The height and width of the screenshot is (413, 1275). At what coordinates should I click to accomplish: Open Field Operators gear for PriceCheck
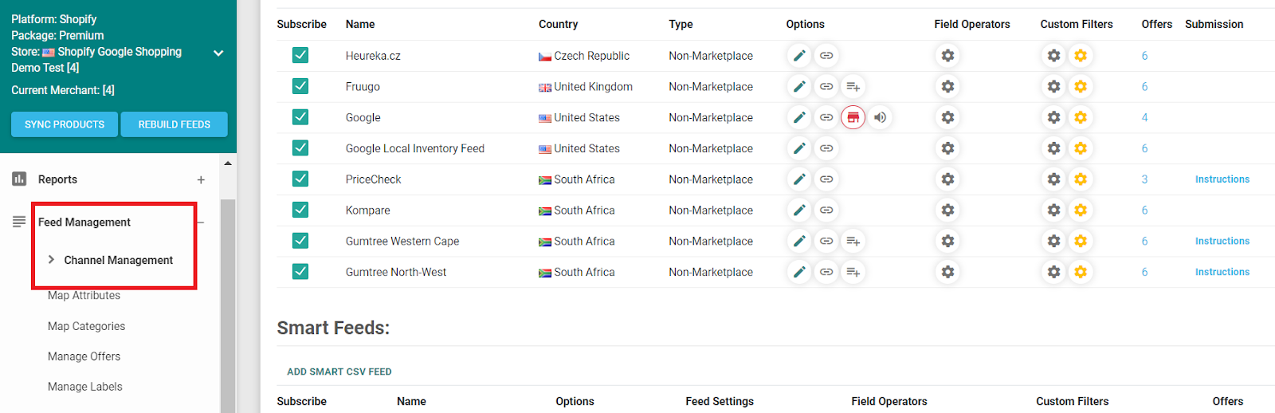[947, 179]
